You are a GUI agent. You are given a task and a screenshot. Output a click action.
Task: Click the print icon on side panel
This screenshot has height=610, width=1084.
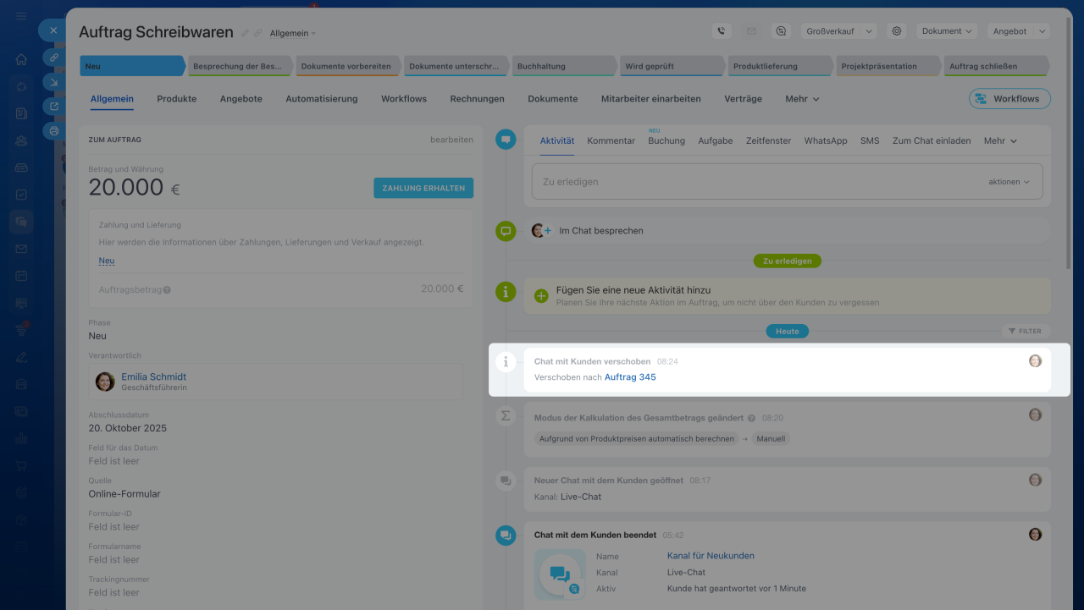pyautogui.click(x=54, y=131)
